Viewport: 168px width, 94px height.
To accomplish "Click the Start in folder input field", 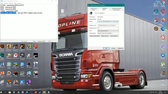I will tap(108, 25).
